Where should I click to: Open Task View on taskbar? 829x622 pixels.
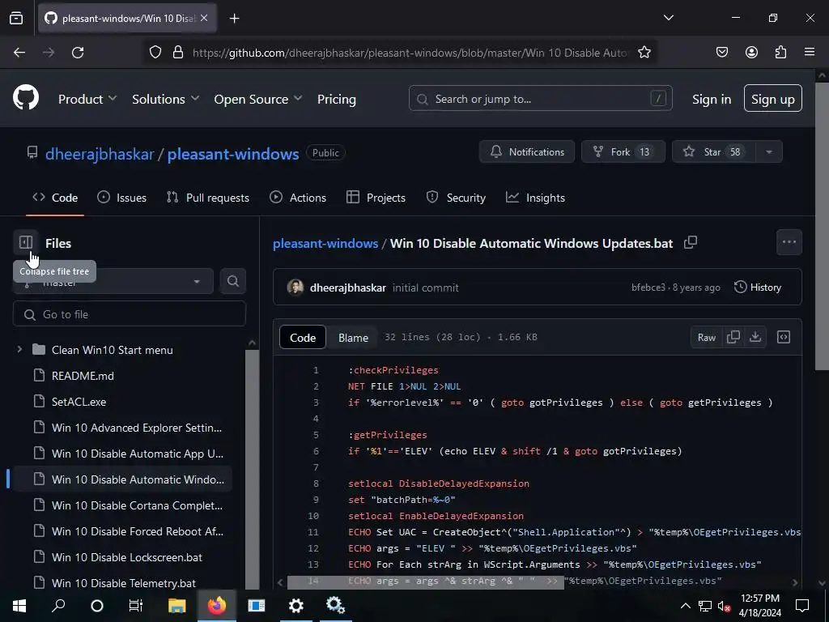pyautogui.click(x=136, y=605)
